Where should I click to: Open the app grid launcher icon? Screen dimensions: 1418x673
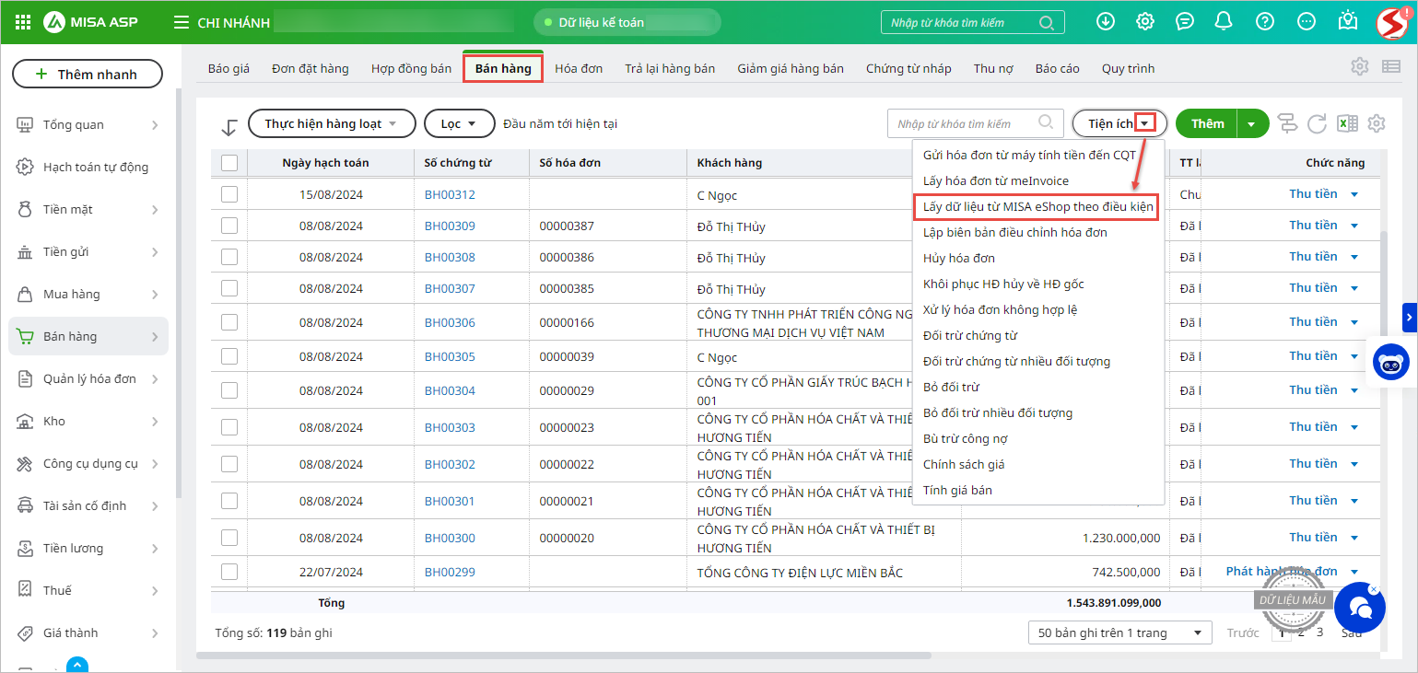coord(24,22)
